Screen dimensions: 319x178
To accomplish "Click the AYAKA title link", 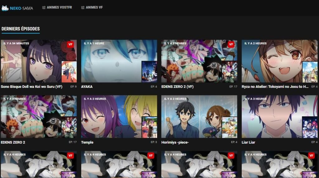I will 87,87.
